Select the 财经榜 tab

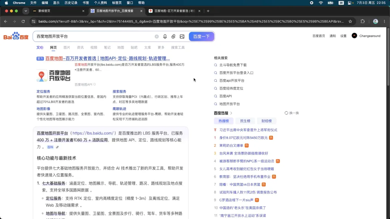[x=266, y=121]
